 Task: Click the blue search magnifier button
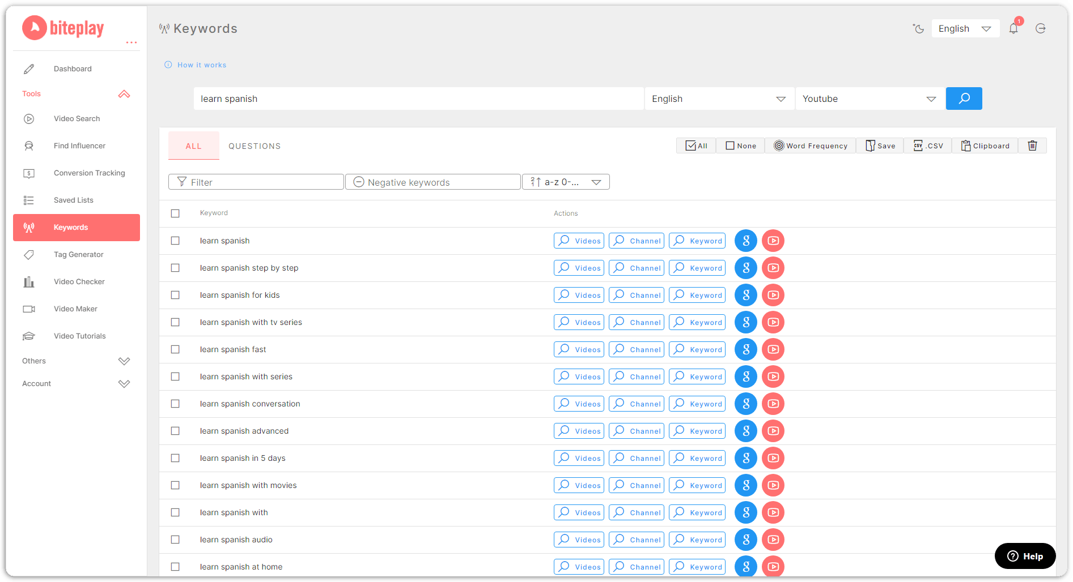[x=963, y=99]
